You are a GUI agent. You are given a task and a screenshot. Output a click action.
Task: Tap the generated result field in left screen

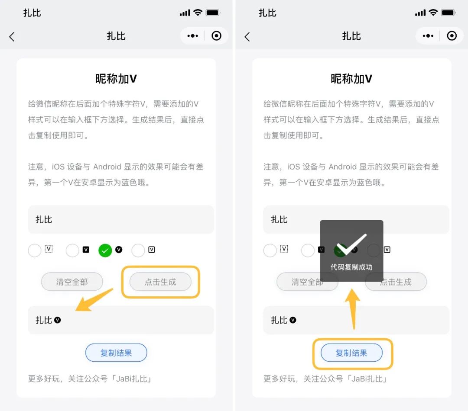point(121,320)
